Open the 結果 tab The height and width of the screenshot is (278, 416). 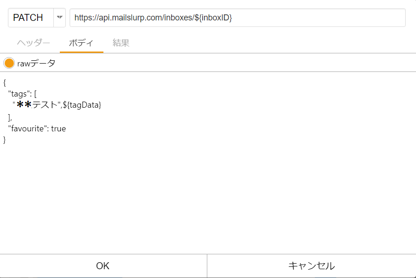tap(121, 43)
